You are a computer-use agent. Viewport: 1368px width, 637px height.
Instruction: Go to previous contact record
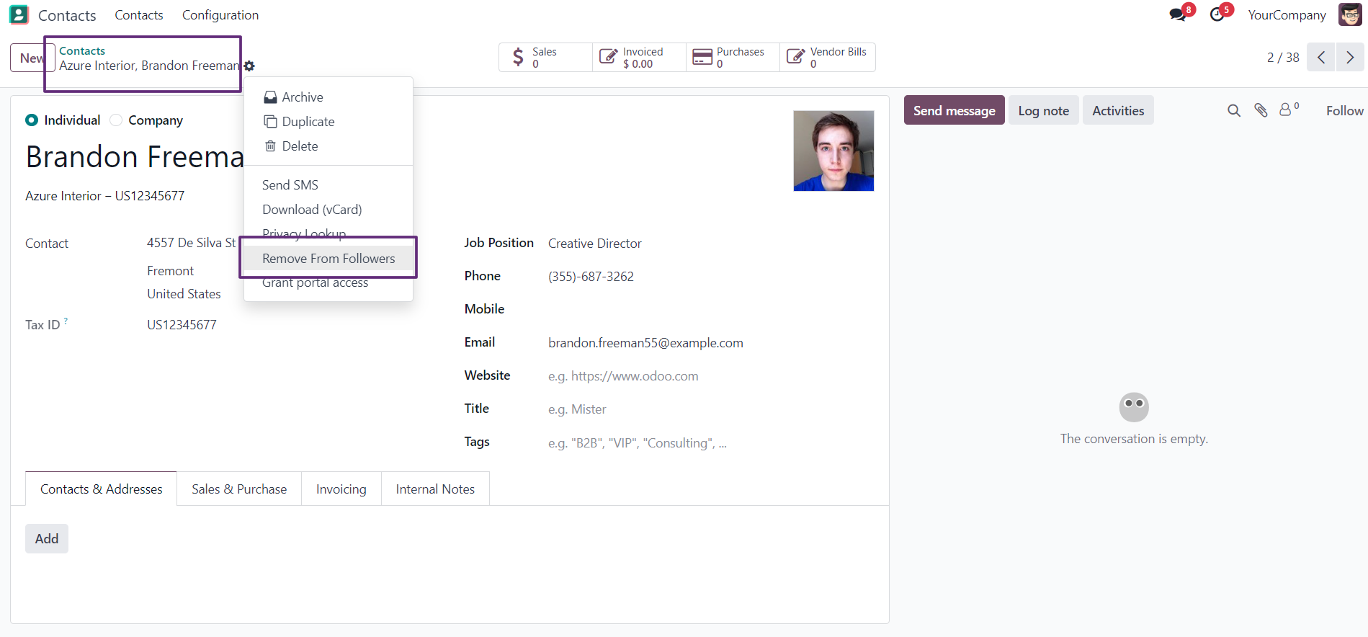pos(1321,58)
